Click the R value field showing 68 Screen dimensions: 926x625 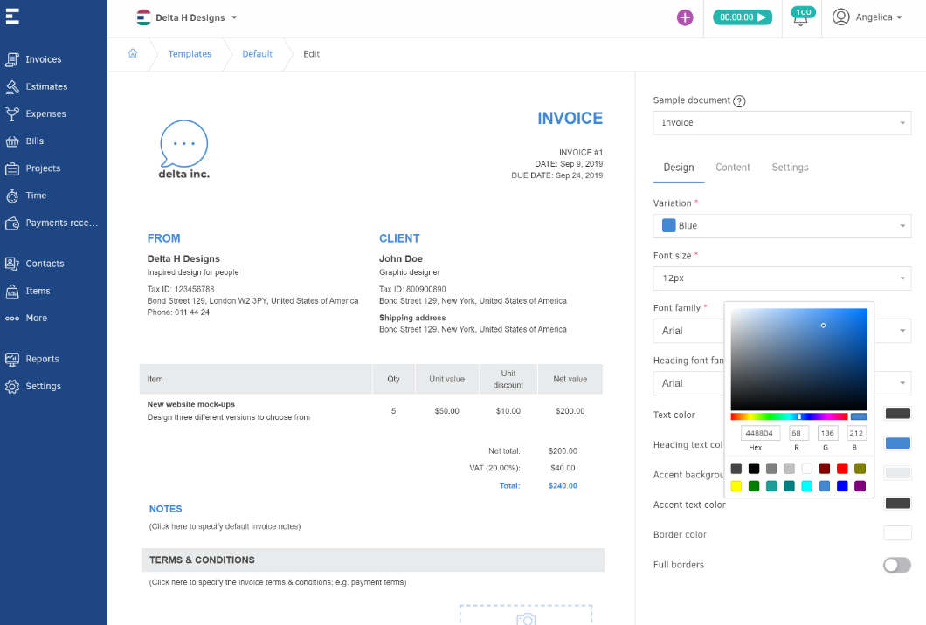[798, 433]
